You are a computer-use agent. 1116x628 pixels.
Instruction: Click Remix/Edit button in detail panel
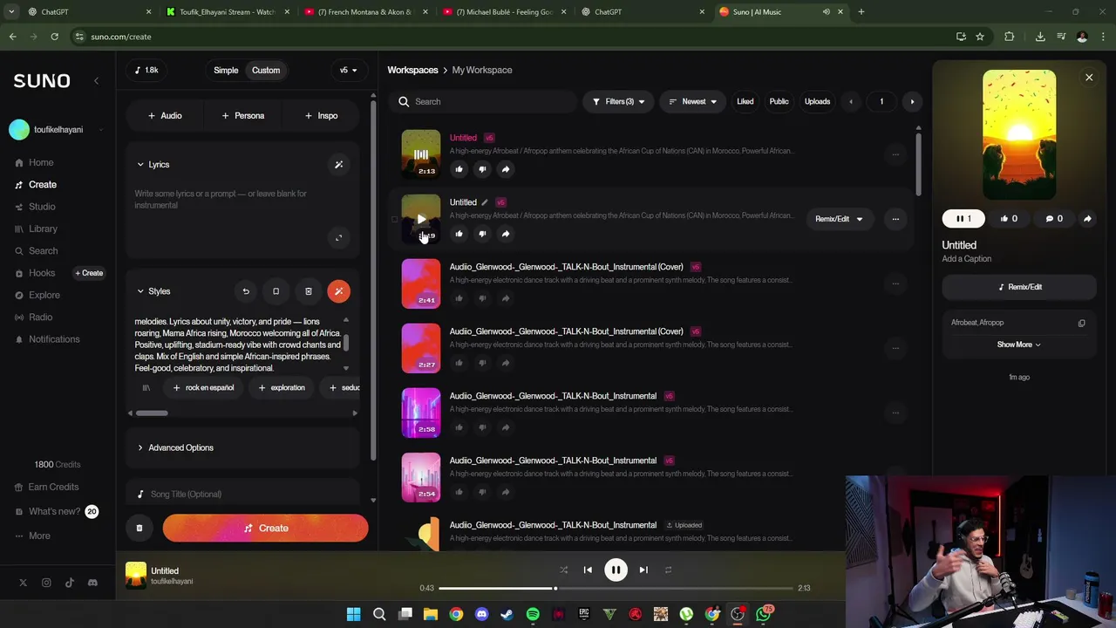coord(1019,287)
